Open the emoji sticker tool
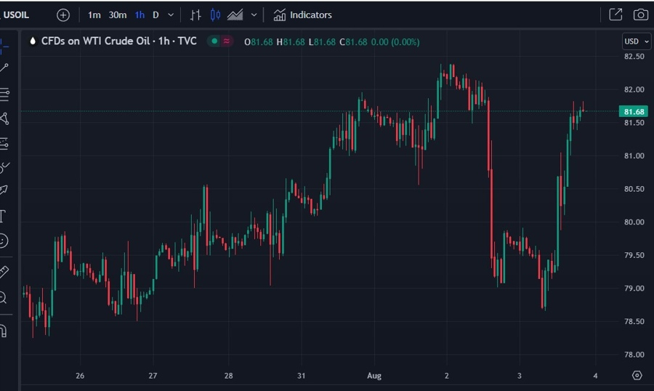654x391 pixels. click(4, 241)
